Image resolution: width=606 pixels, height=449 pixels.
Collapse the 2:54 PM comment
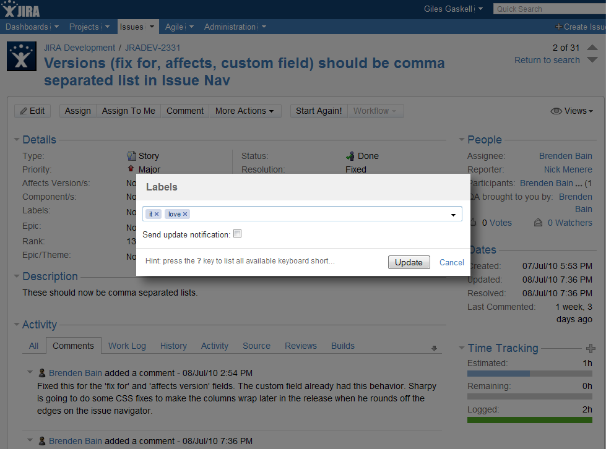[x=30, y=372]
